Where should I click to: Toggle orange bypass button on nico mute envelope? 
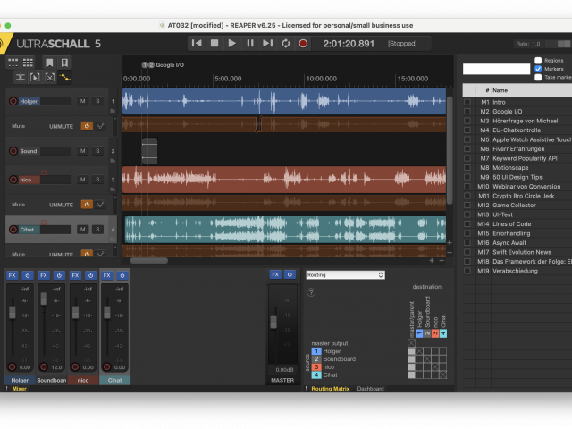pyautogui.click(x=87, y=205)
